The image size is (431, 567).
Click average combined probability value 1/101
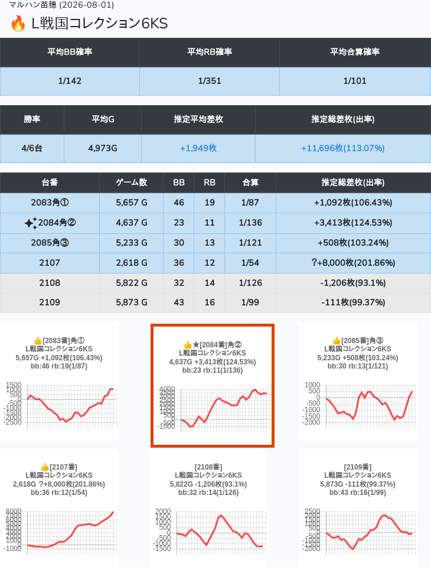pos(355,81)
